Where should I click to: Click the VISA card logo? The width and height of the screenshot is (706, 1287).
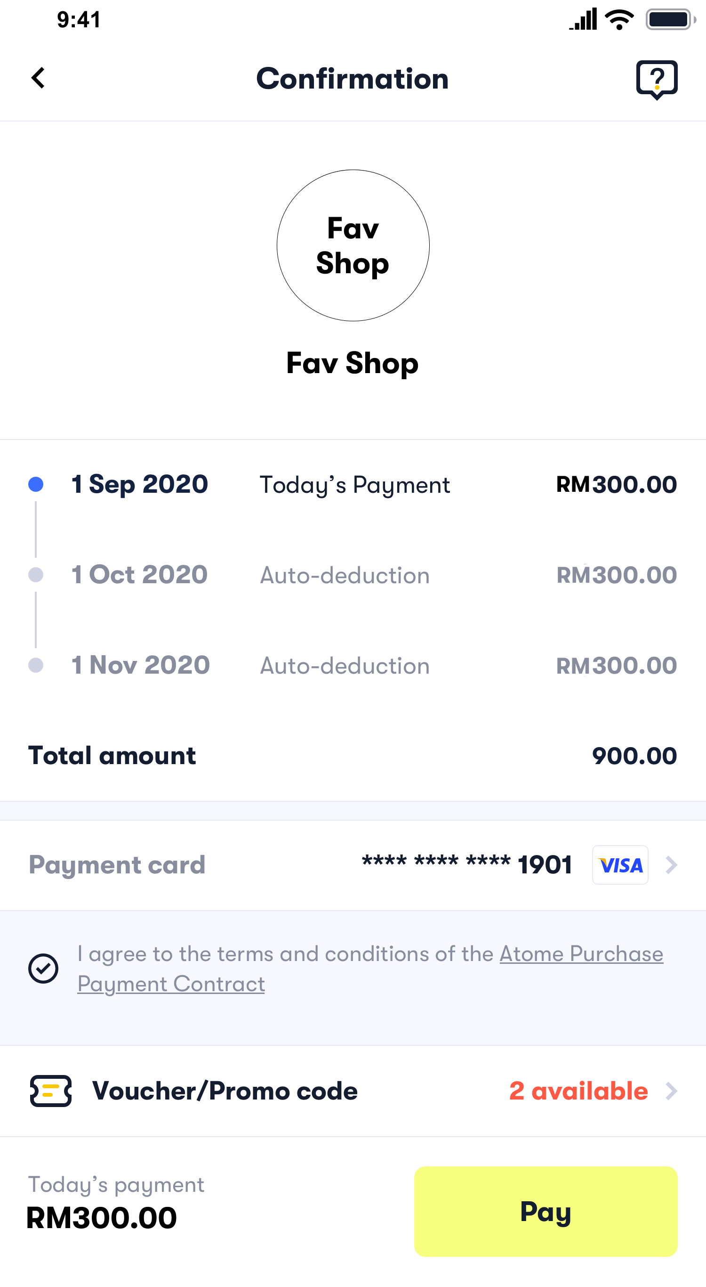[x=620, y=865]
